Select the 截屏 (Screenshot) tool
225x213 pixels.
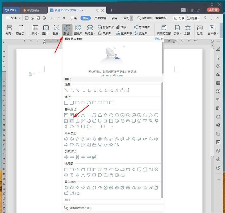(x=56, y=29)
